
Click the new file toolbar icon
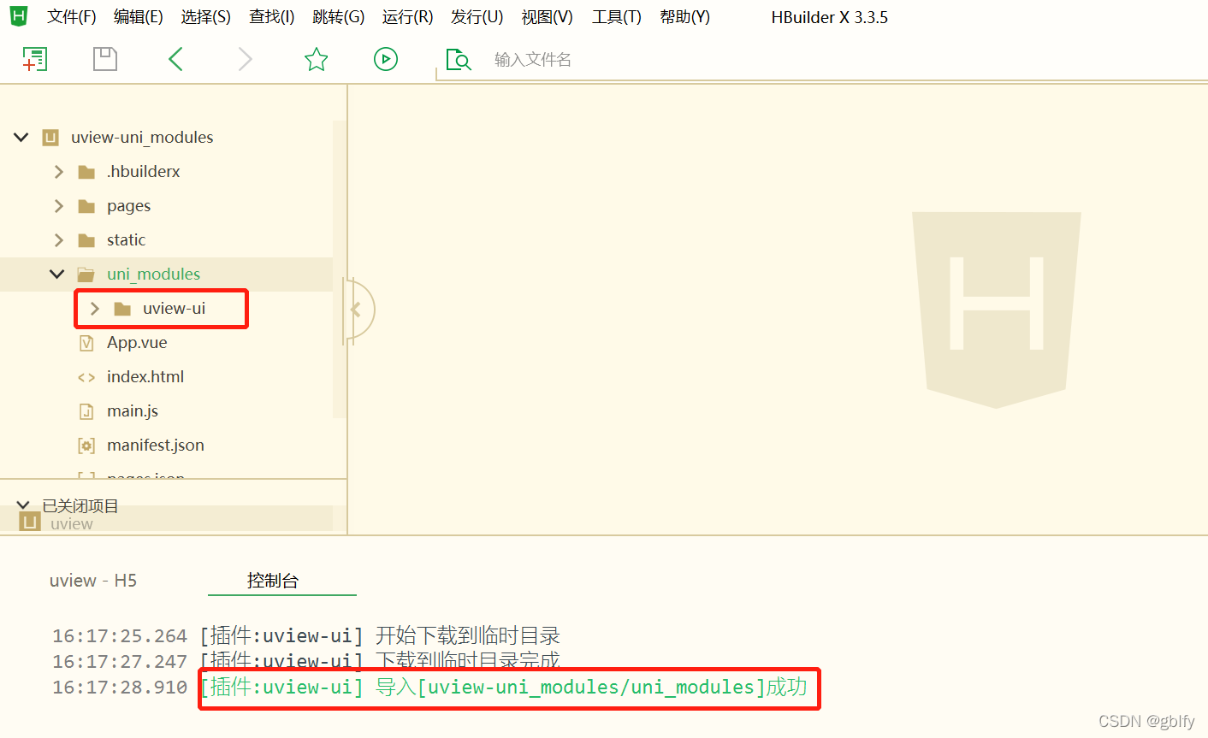pos(34,59)
